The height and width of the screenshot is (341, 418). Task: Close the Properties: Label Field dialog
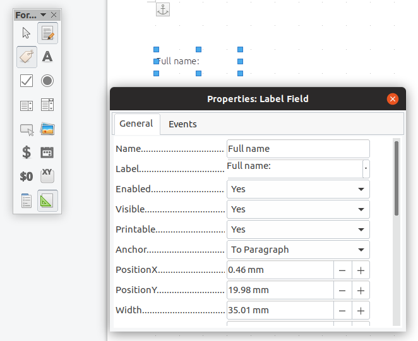[x=393, y=99]
